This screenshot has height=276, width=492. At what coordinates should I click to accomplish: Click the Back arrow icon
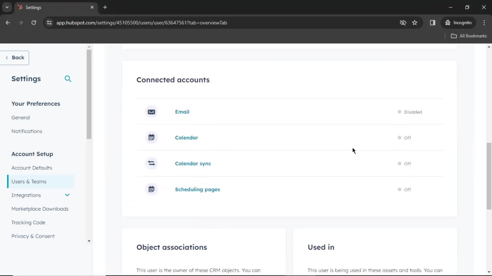pos(6,57)
